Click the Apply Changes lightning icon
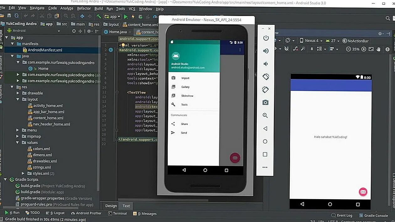Viewport: 395px width, 222px height. [x=133, y=16]
